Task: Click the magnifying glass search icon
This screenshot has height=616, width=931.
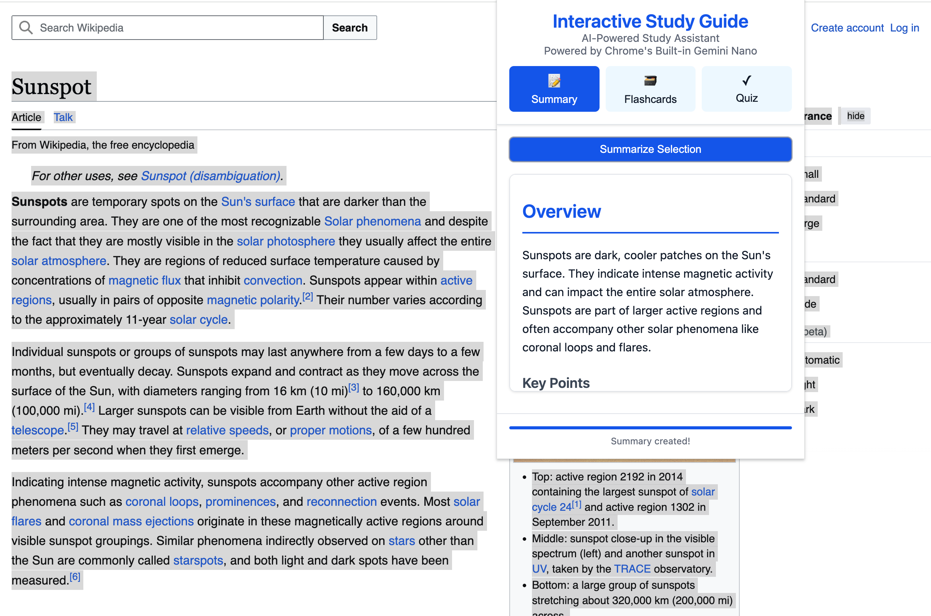Action: [x=26, y=28]
